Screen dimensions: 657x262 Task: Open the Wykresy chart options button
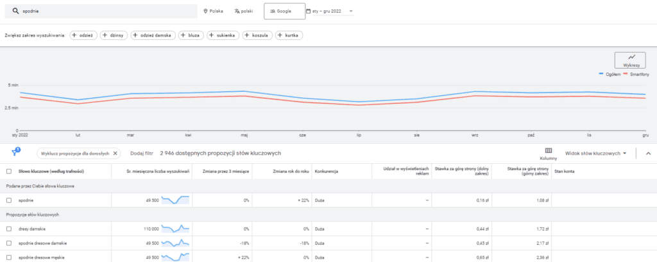(630, 60)
